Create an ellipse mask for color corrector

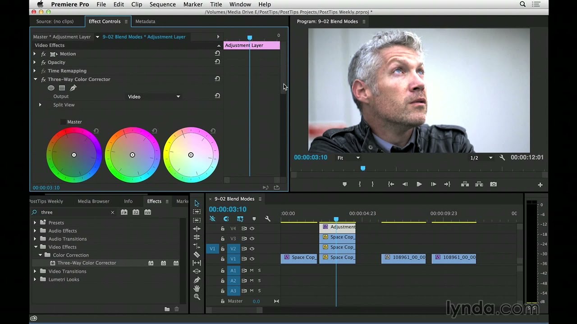(x=51, y=88)
